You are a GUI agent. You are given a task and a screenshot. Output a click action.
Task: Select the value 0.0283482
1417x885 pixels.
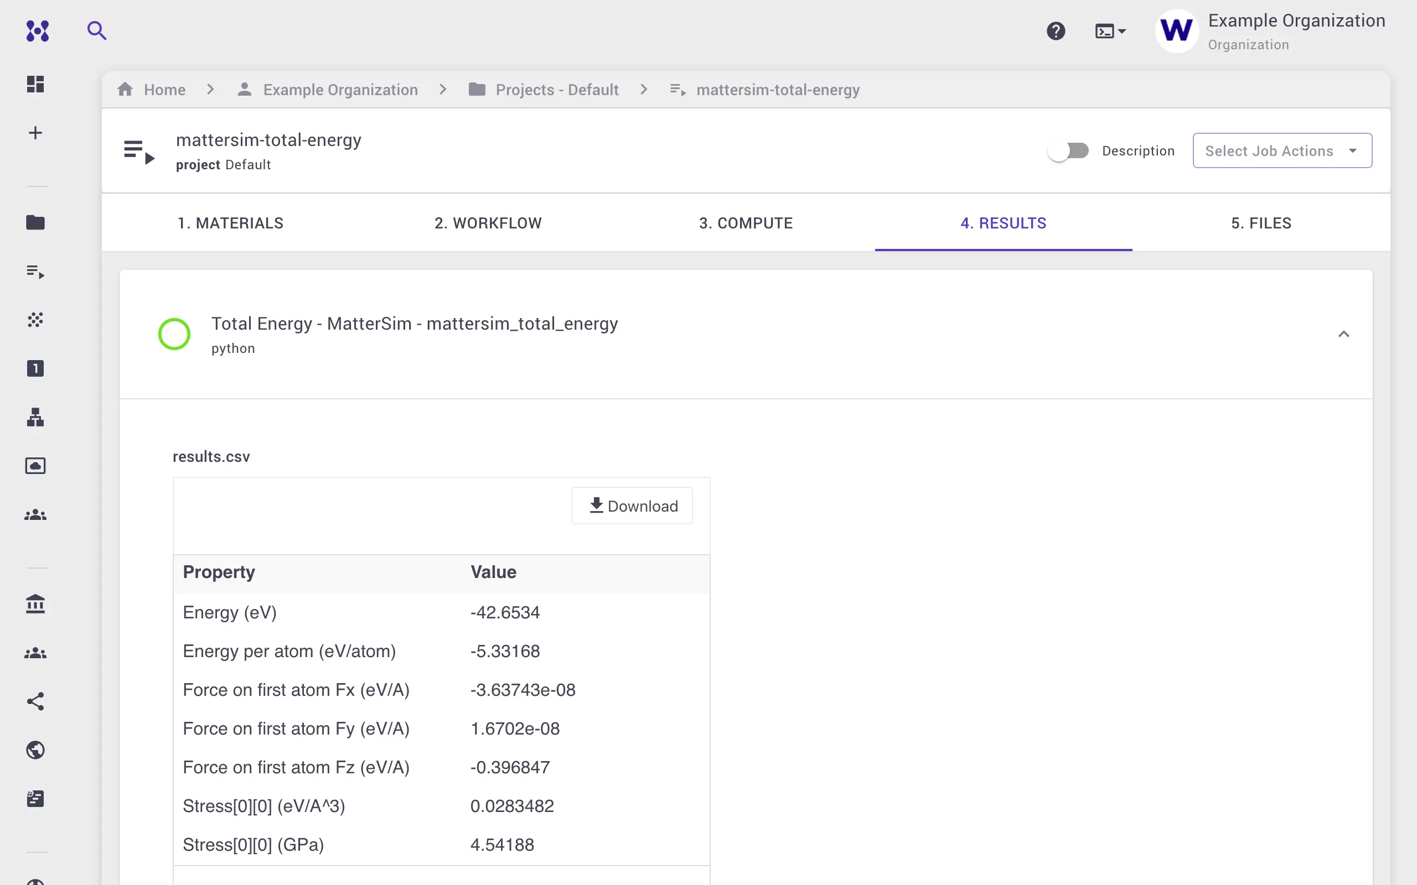[512, 806]
